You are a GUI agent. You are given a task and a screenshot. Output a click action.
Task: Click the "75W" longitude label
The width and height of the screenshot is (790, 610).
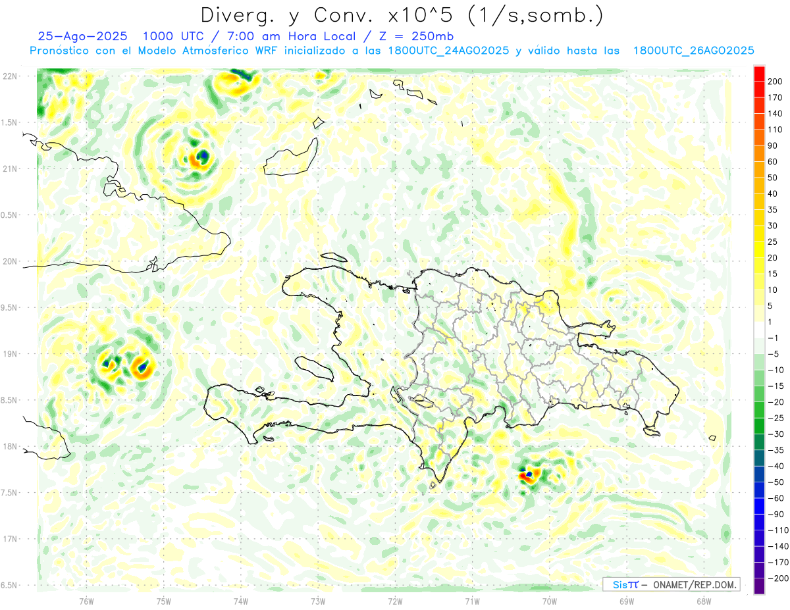164,601
